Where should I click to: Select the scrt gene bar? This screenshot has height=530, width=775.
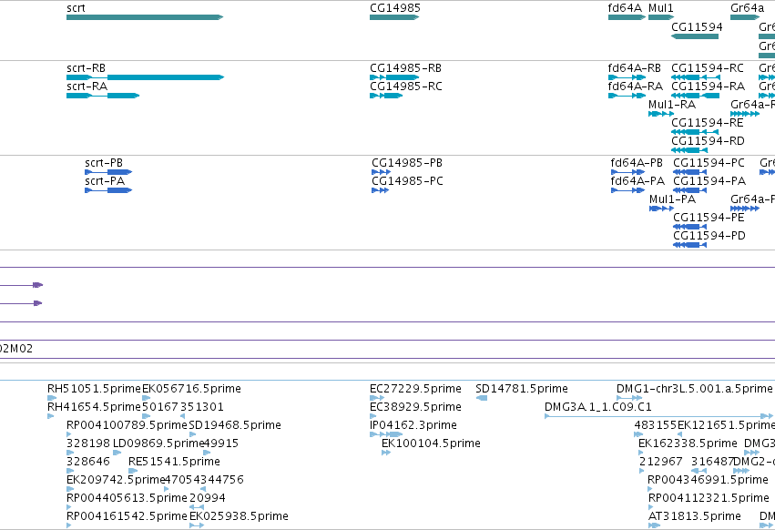145,17
